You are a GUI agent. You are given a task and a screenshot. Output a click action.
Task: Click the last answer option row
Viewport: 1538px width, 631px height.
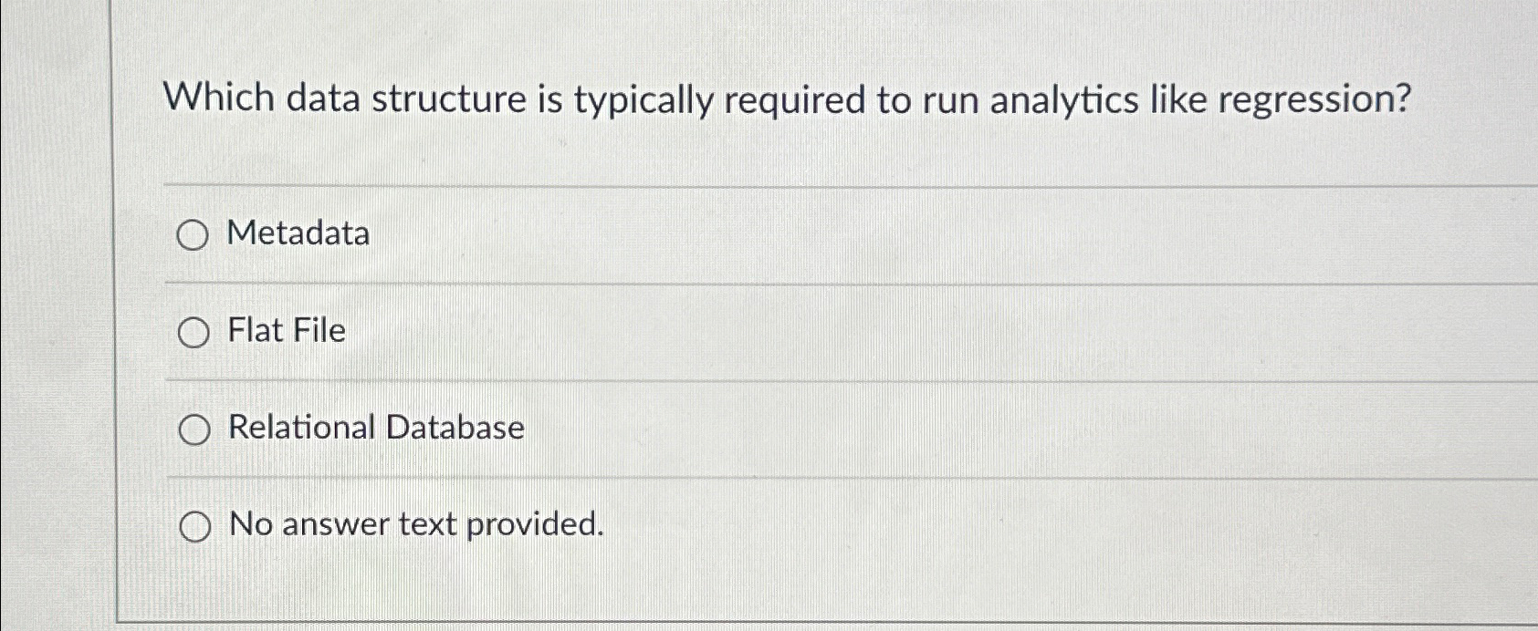point(548,525)
